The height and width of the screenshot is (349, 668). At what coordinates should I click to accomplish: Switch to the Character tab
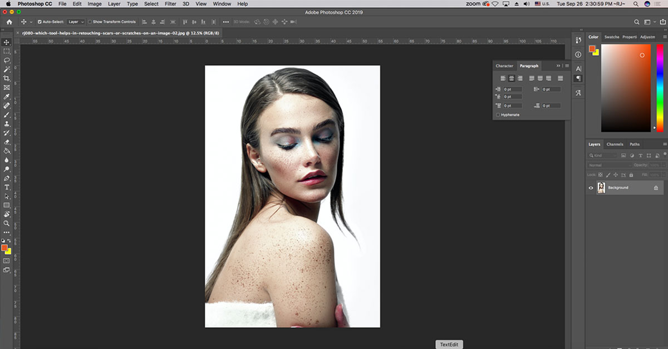pyautogui.click(x=504, y=66)
